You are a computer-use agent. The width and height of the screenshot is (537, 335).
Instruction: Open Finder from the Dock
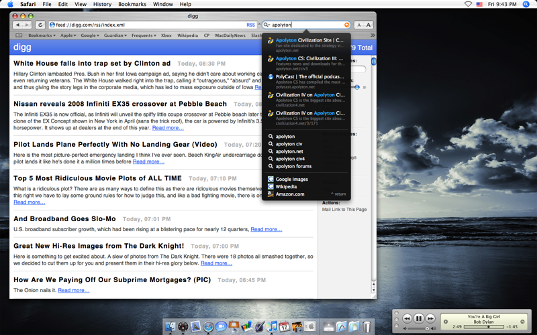[x=170, y=326]
